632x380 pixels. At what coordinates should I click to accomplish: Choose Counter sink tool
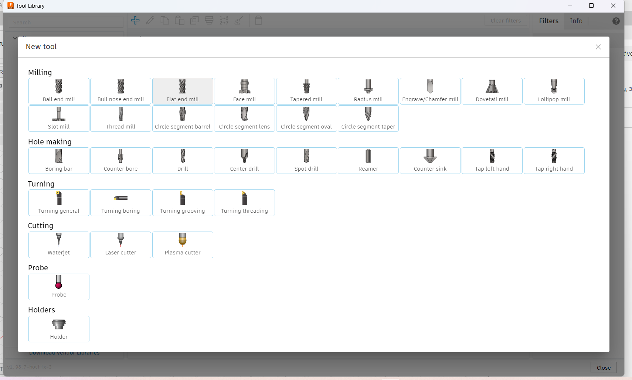tap(430, 161)
